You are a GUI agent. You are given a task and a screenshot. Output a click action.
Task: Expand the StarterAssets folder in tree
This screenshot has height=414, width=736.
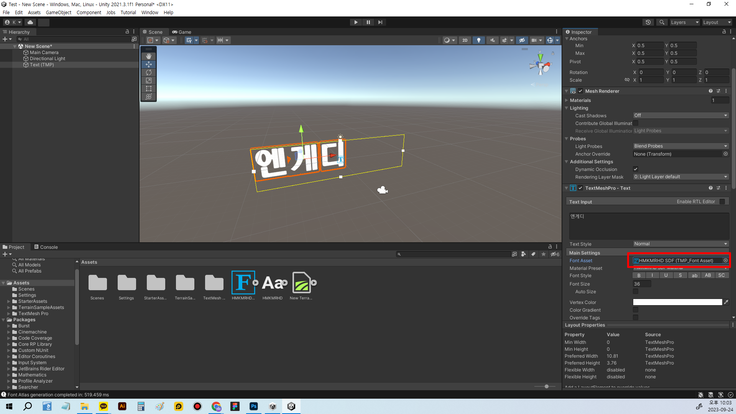pyautogui.click(x=9, y=301)
